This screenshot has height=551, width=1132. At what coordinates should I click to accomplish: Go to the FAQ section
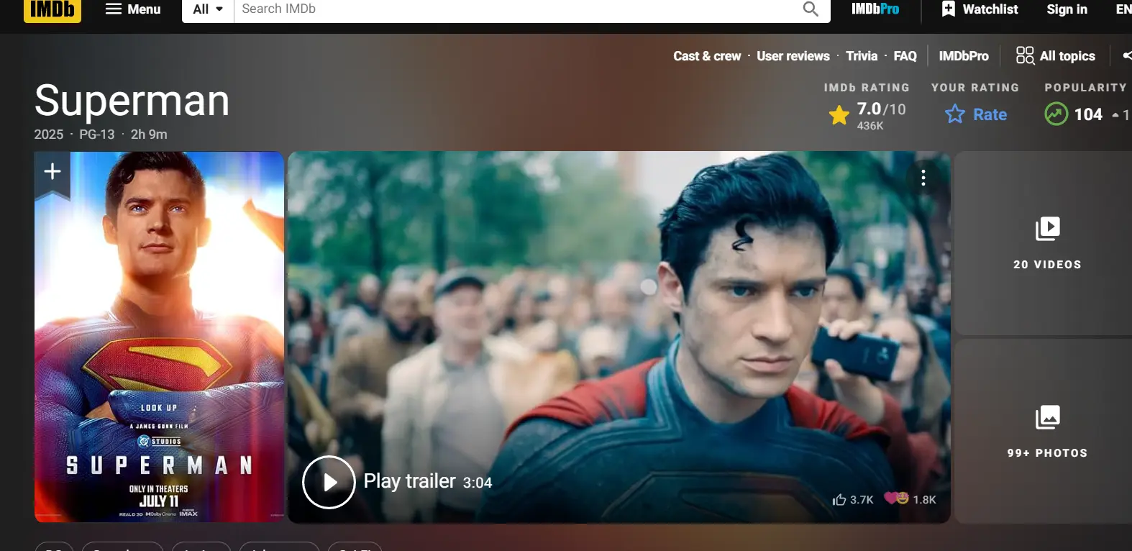click(x=905, y=56)
